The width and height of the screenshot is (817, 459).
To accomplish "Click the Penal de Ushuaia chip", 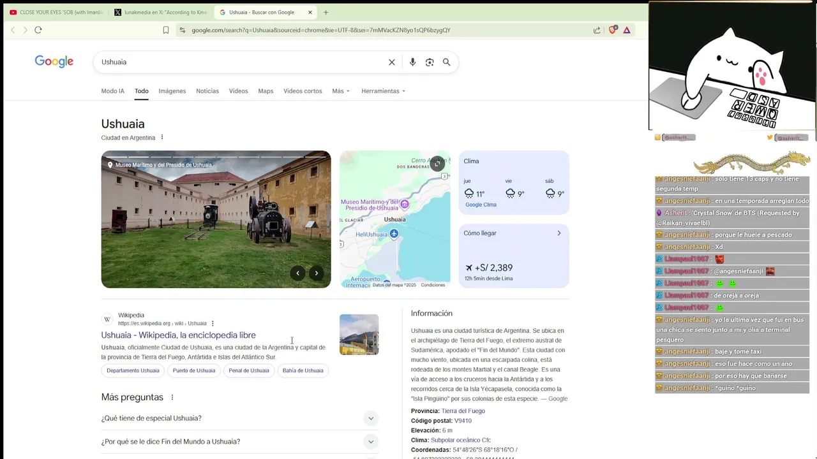I will click(x=249, y=370).
